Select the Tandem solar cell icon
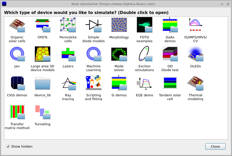232x156 pixels. 170,83
